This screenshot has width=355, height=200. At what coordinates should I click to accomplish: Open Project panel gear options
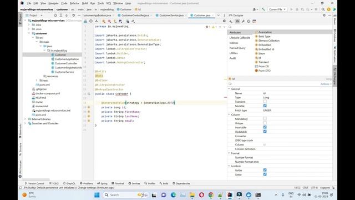click(x=73, y=15)
